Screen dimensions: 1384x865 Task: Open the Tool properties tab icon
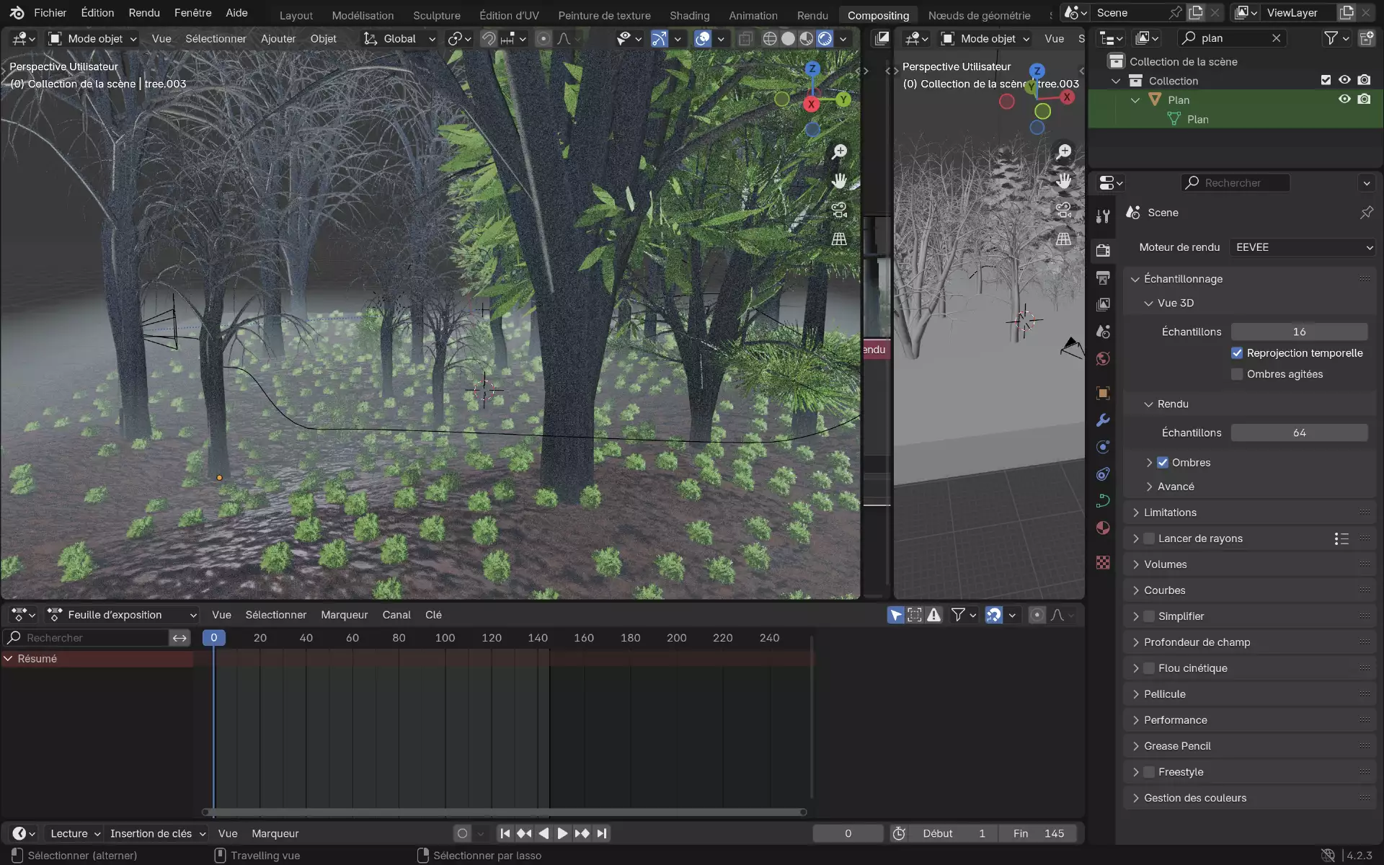coord(1103,216)
